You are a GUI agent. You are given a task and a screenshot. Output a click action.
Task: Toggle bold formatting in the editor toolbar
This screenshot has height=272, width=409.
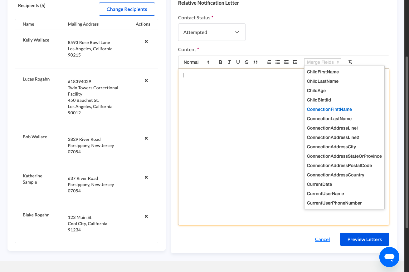(220, 62)
